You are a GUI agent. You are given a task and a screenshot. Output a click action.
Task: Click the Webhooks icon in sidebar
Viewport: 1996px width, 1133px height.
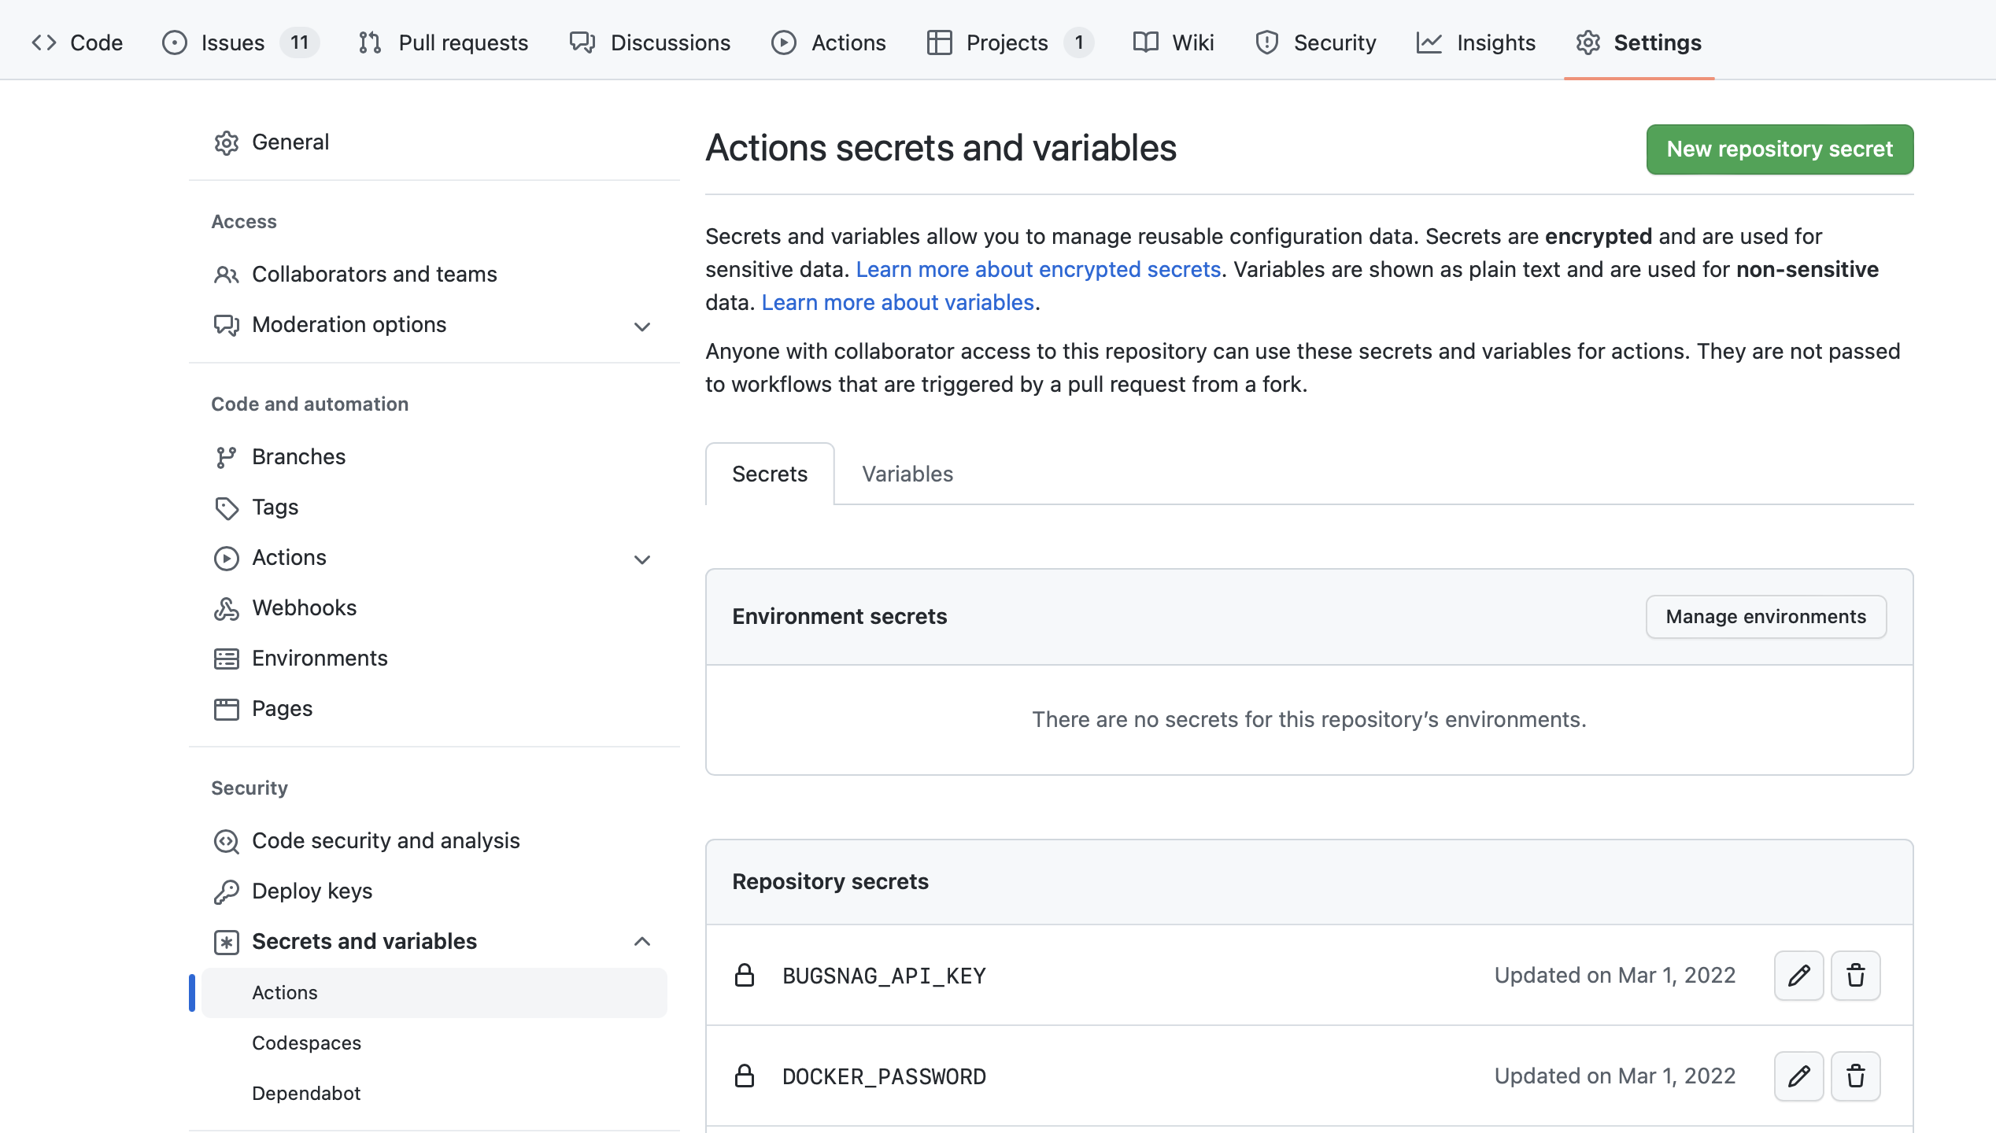226,608
